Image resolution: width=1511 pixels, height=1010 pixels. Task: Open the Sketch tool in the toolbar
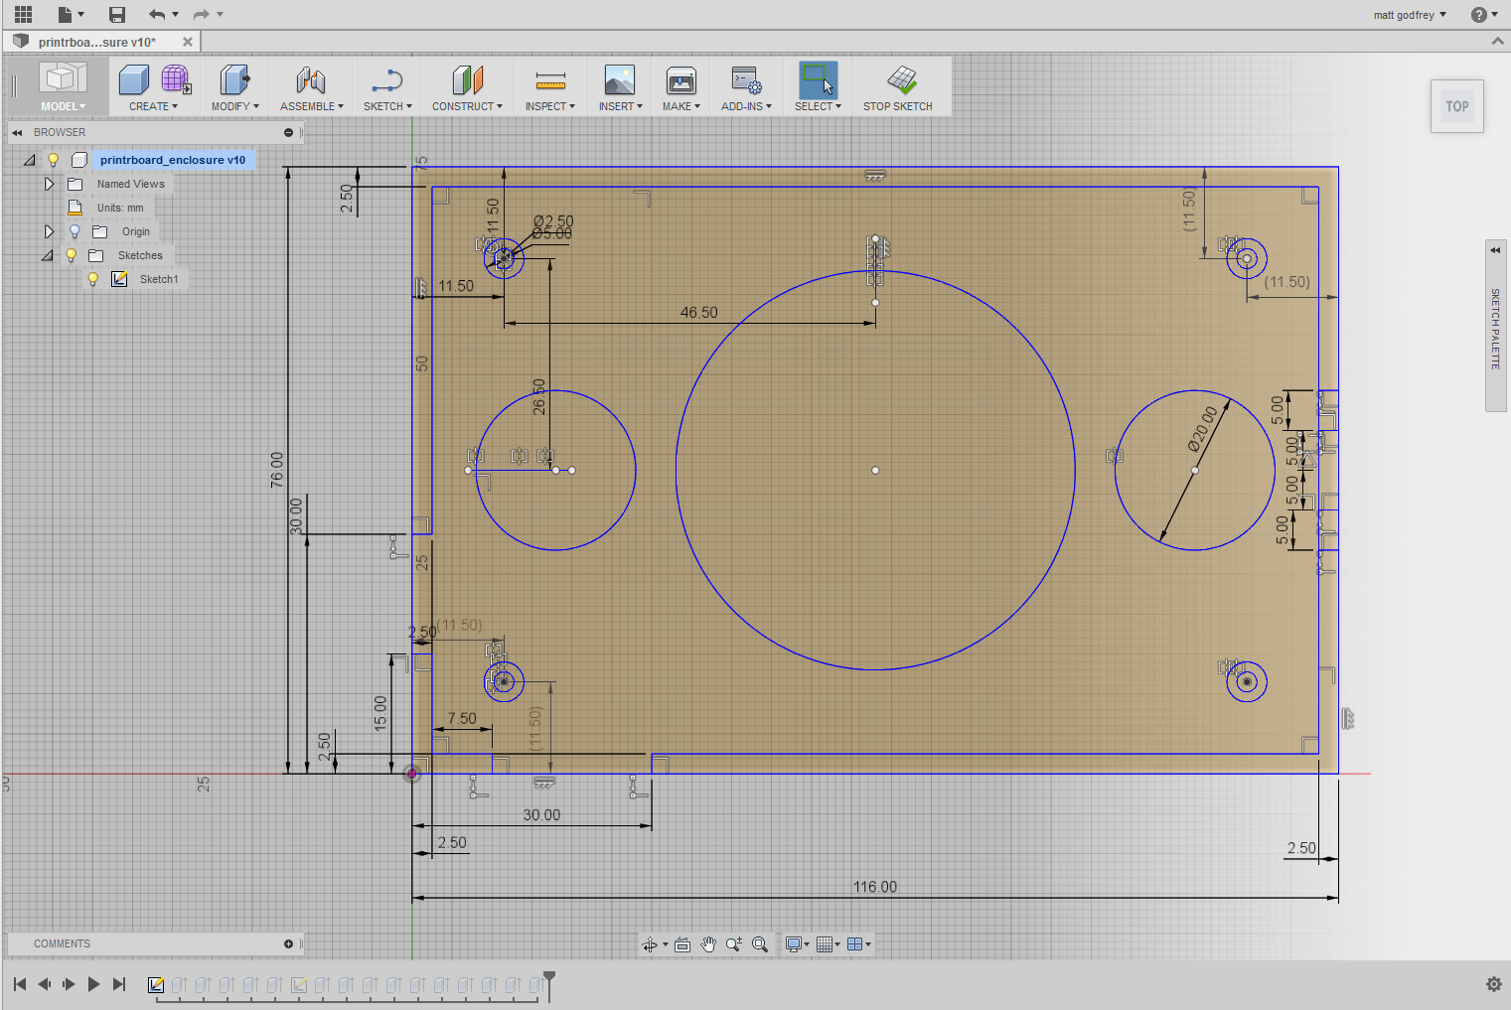(x=386, y=86)
